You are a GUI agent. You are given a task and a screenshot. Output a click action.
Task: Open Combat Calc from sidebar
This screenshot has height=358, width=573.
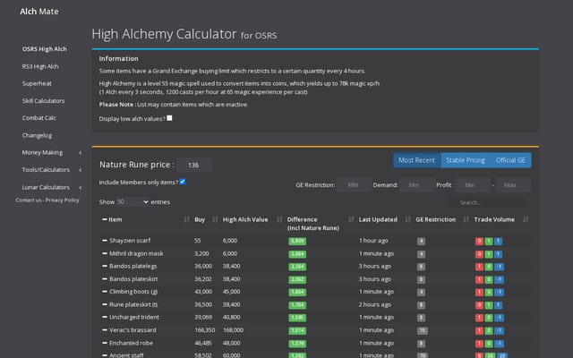(39, 117)
